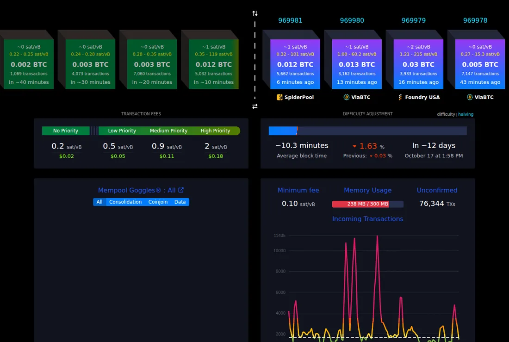Open external link icon beside Mempool Goggles
This screenshot has width=509, height=342.
click(181, 190)
